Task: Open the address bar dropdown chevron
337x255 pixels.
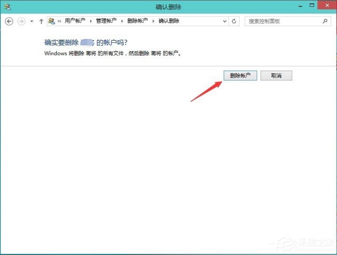Action: [225, 21]
